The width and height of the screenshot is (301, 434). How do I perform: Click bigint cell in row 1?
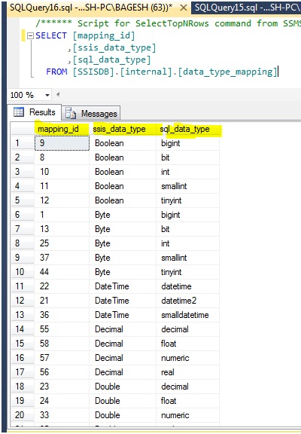point(188,143)
